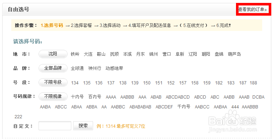
Task: Click the 锦州 city link
Action: [x=153, y=54]
